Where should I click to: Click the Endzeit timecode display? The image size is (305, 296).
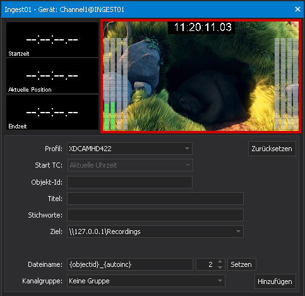click(52, 112)
